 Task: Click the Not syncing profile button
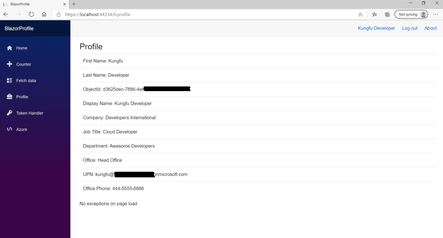[411, 14]
